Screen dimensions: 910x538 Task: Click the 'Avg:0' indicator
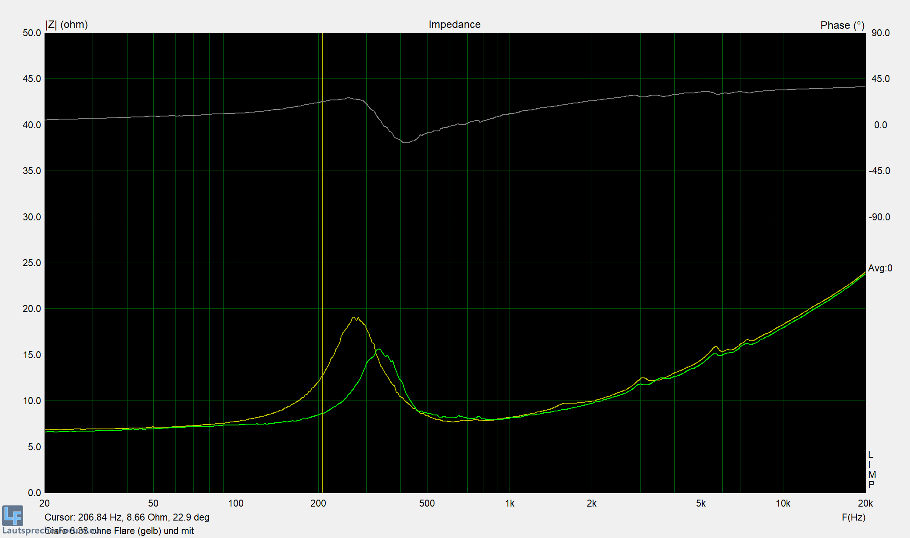[880, 268]
